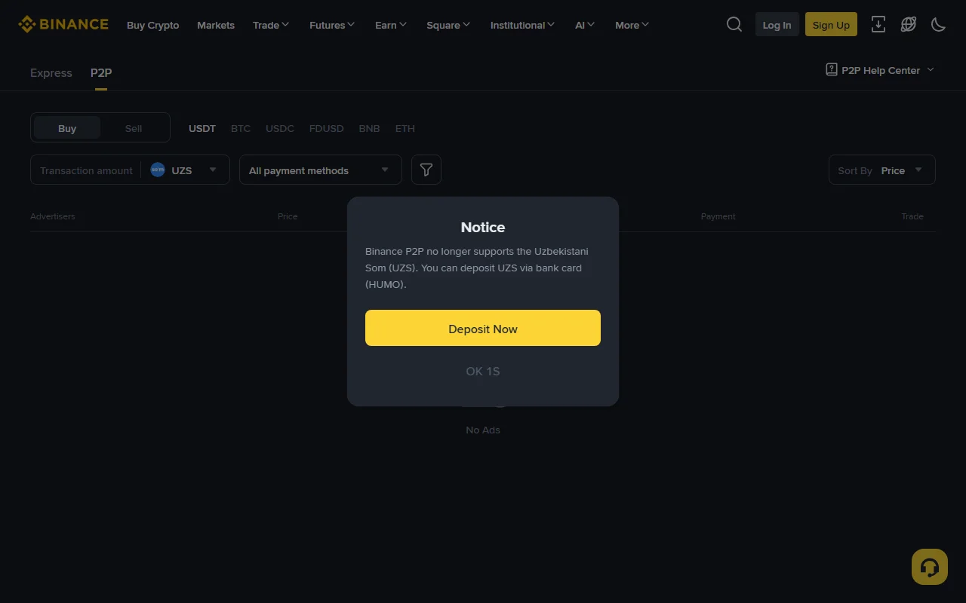Expand the Institutional menu
This screenshot has height=603, width=966.
522,25
